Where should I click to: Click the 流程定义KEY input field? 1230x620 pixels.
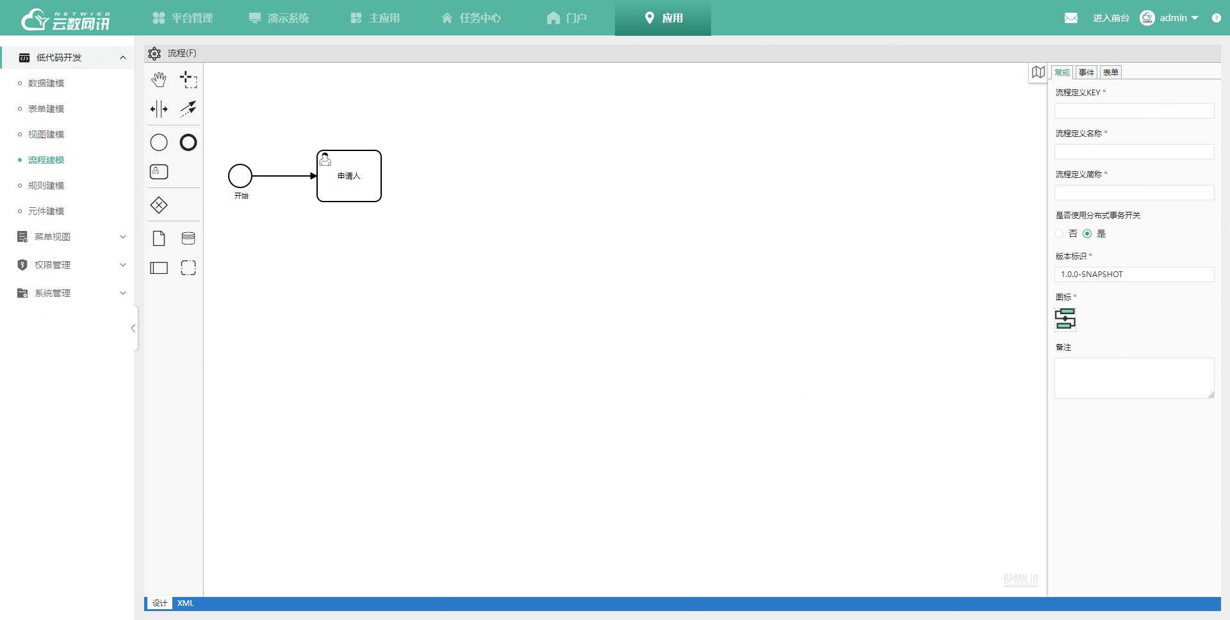(x=1134, y=110)
